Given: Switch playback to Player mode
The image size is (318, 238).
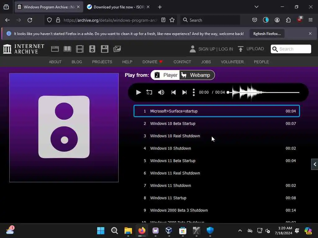Looking at the screenshot, I should coord(166,75).
